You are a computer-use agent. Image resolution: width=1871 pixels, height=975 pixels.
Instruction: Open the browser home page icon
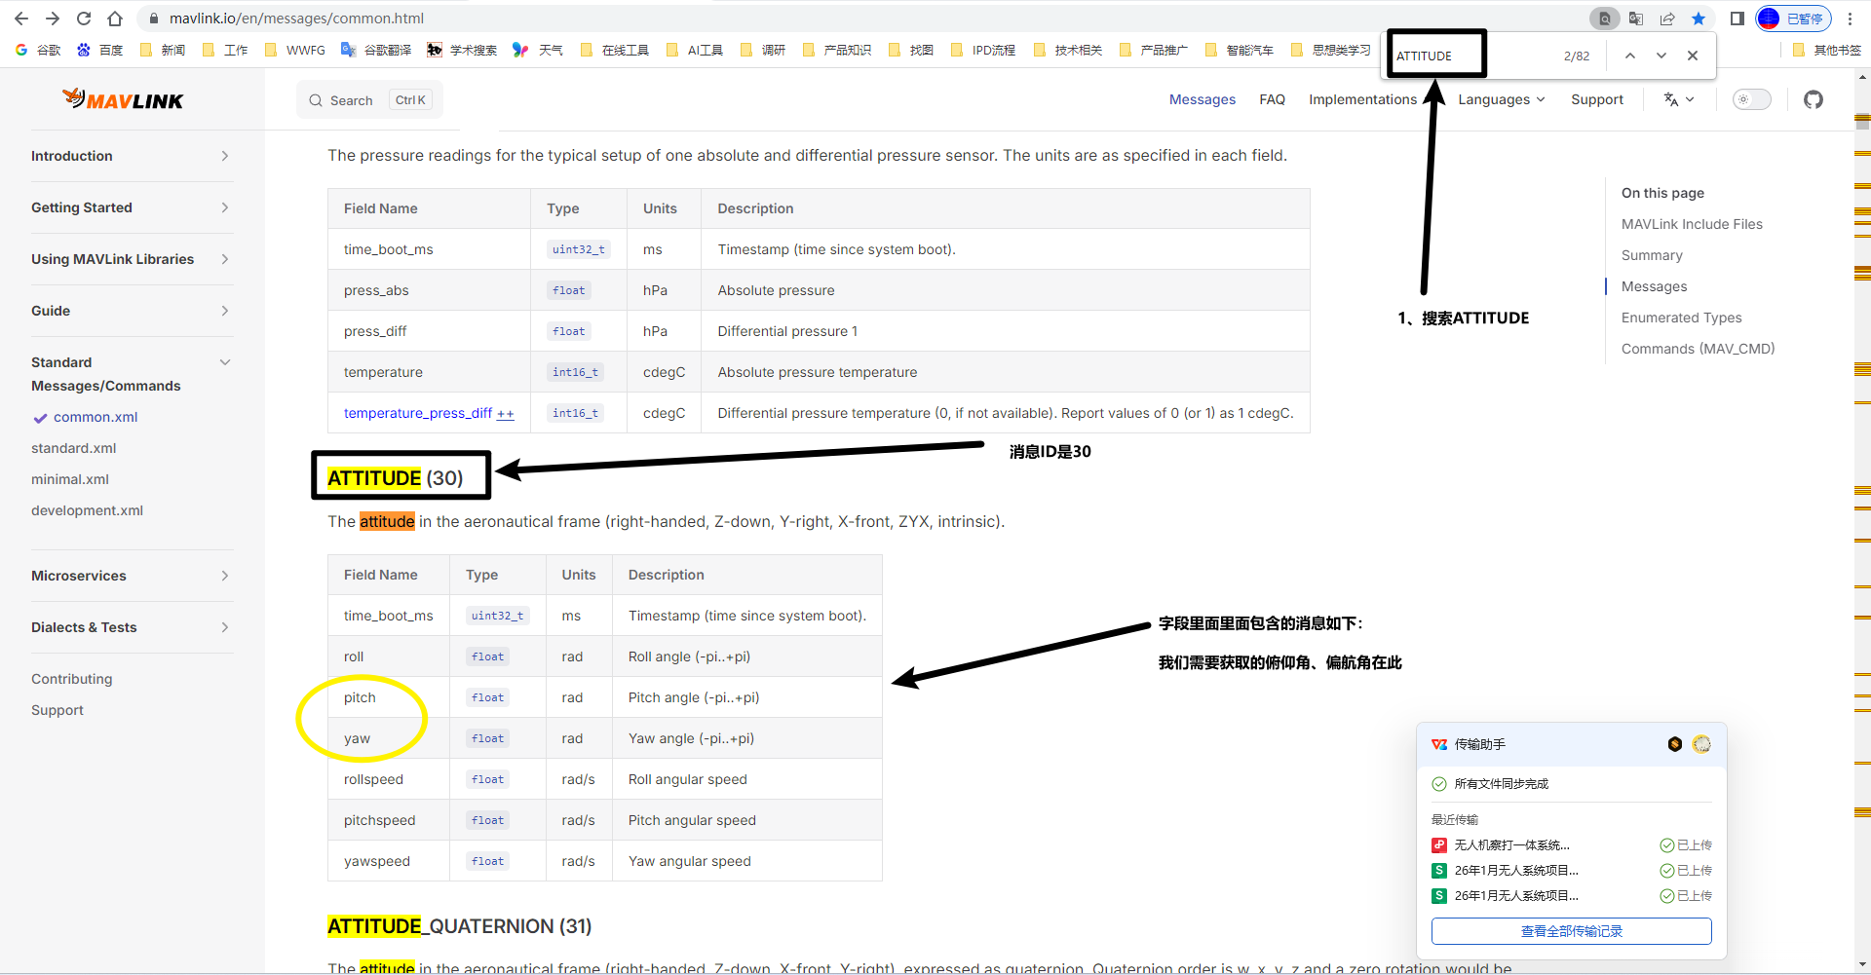(115, 19)
